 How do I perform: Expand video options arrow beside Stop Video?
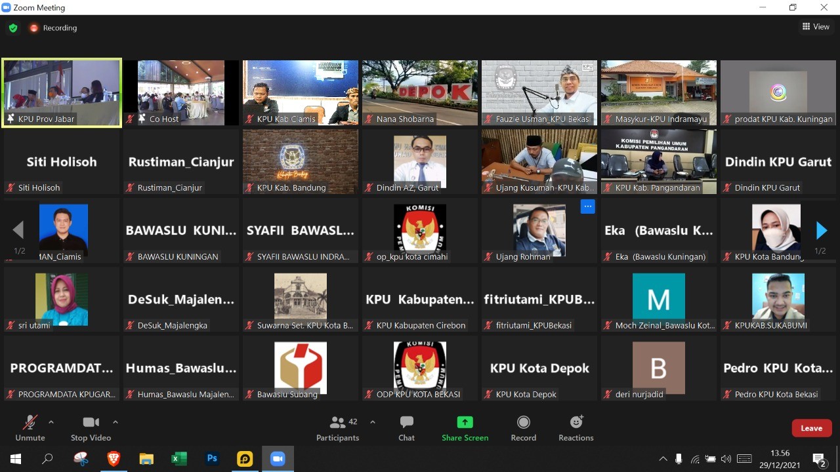pyautogui.click(x=115, y=422)
